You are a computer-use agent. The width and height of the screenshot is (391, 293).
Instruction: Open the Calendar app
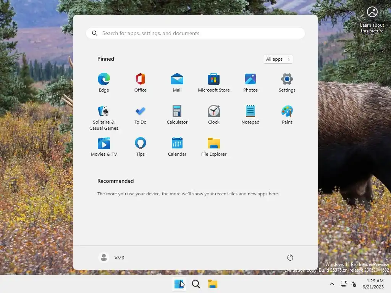click(177, 147)
